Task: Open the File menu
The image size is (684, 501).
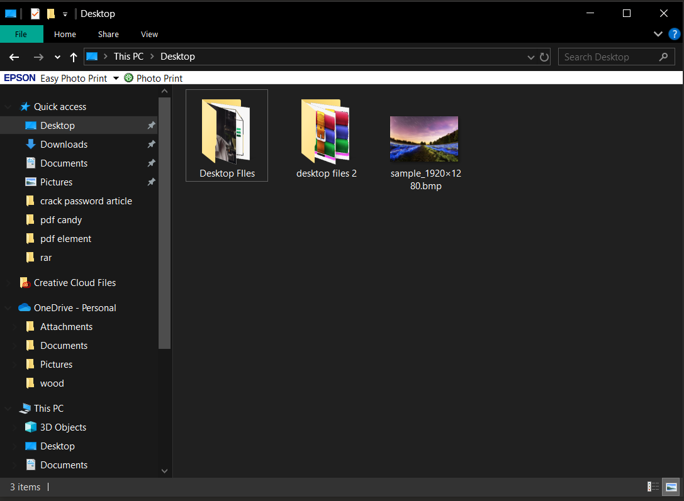Action: pos(21,34)
